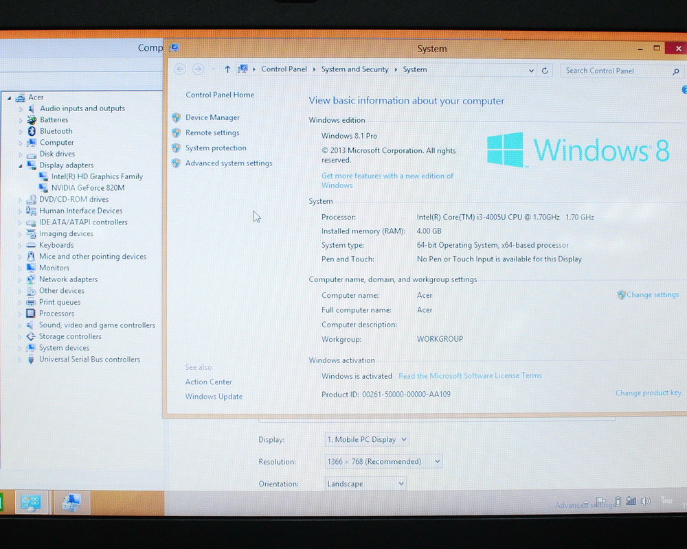687x549 pixels.
Task: Click the volume speaker tray icon
Action: point(645,501)
